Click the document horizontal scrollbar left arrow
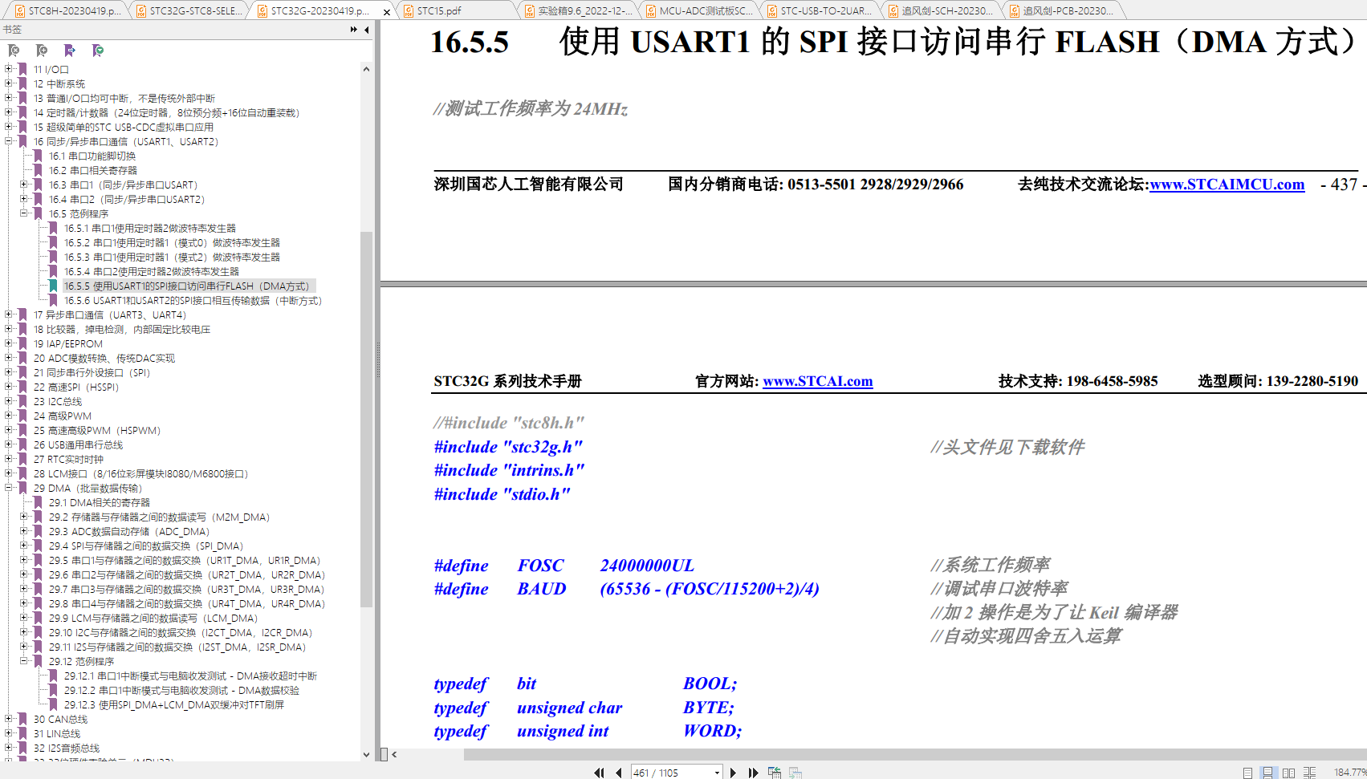 coord(393,754)
